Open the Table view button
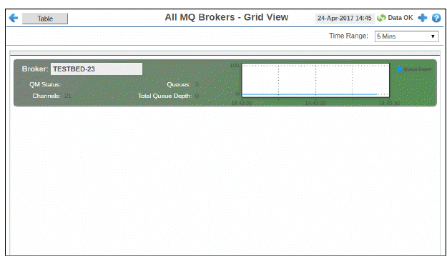The height and width of the screenshot is (260, 447). 45,19
